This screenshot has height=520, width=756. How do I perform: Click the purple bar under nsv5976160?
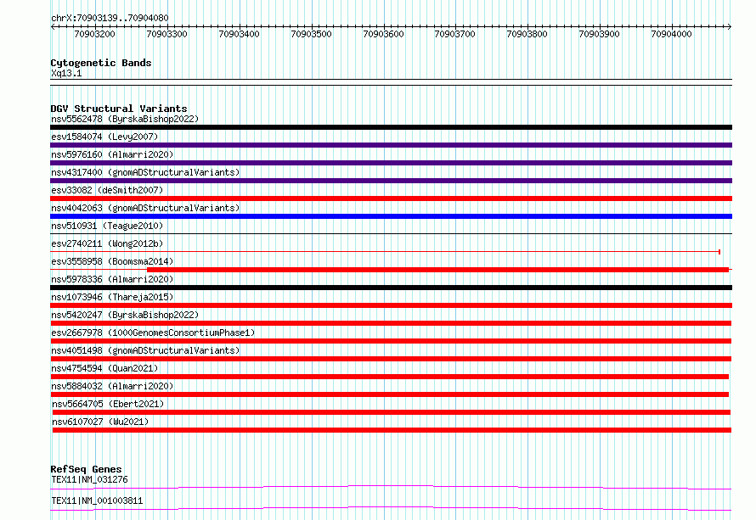391,163
